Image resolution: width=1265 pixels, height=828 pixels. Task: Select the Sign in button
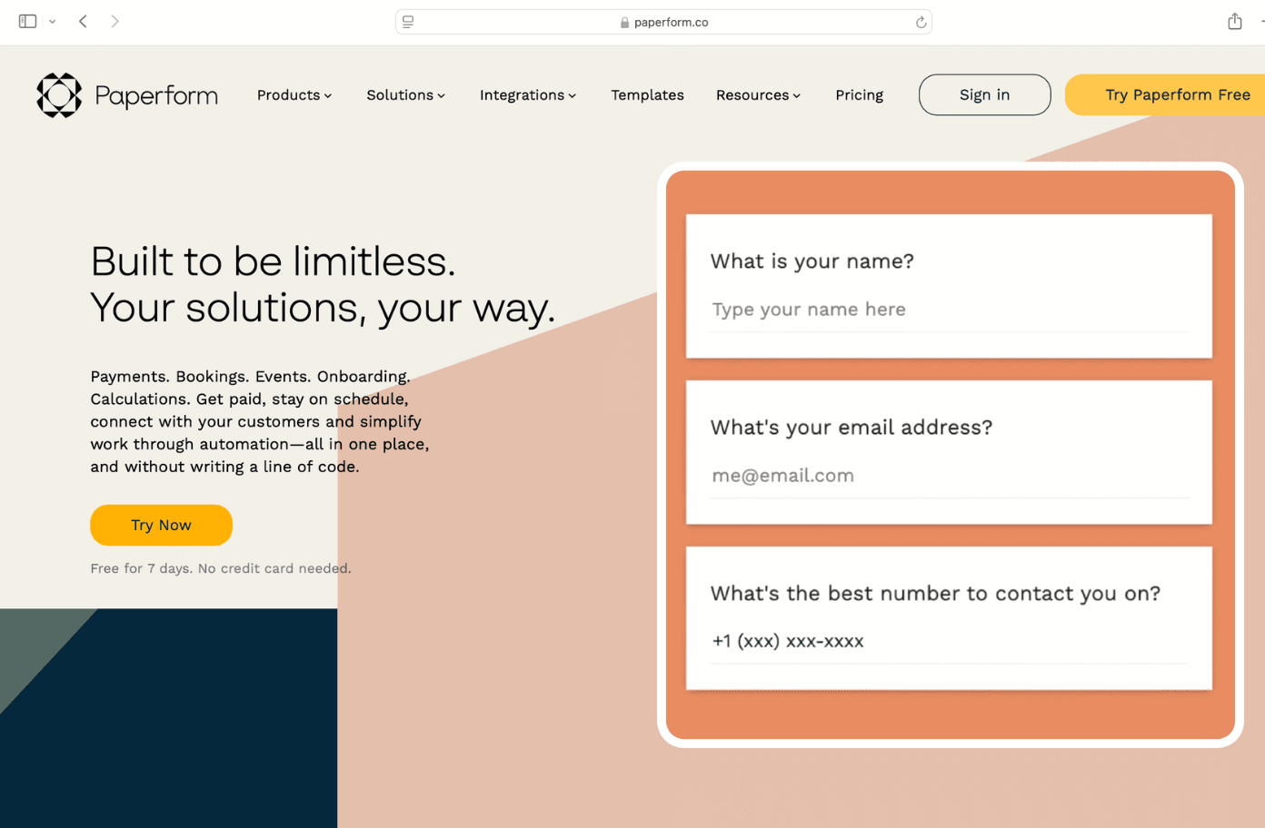[x=984, y=94]
